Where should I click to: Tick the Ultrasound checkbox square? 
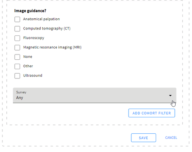coord(17,76)
